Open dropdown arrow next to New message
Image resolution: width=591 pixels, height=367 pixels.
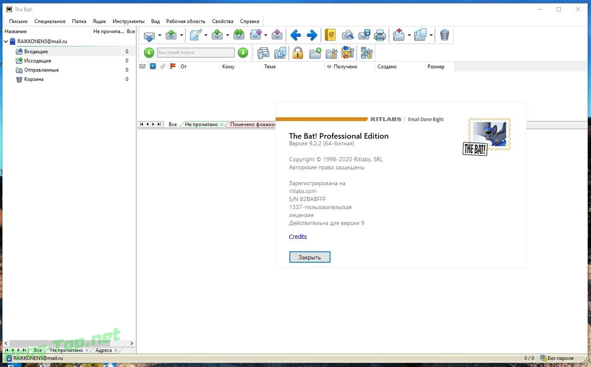click(x=206, y=35)
